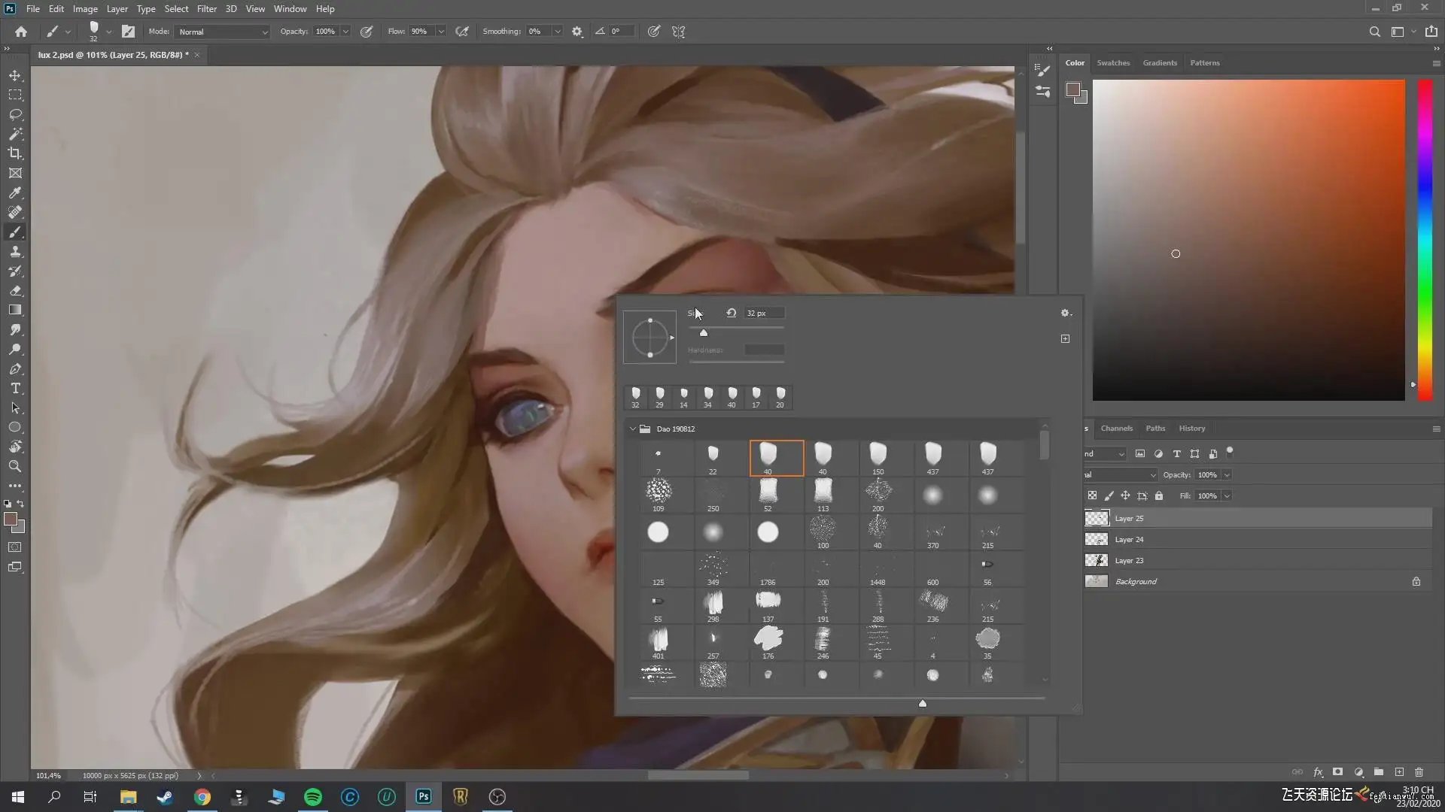Open brush preset panel gear menu
Screen dimensions: 1445x812
pos(1065,313)
